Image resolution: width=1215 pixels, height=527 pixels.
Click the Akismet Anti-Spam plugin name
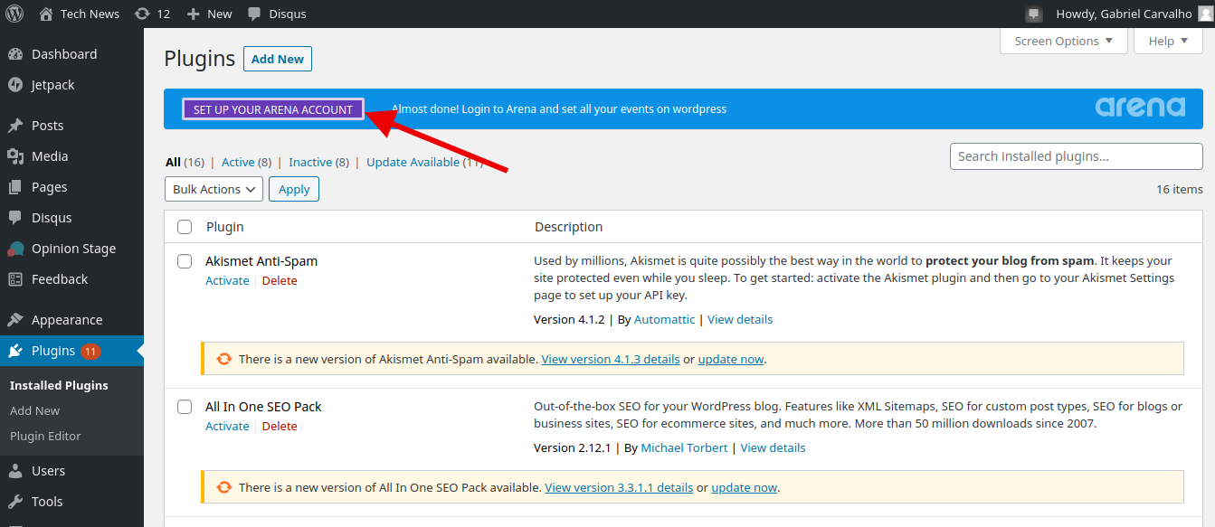[261, 261]
